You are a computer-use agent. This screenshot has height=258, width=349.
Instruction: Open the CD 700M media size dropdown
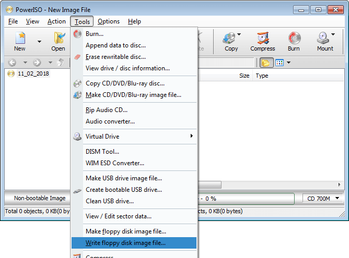pos(322,199)
